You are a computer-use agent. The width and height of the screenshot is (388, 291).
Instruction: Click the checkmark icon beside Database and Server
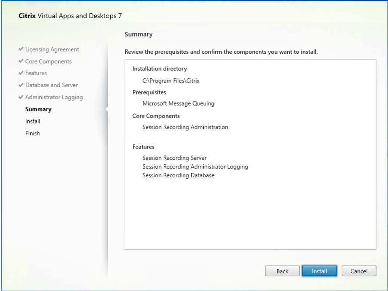pos(22,85)
